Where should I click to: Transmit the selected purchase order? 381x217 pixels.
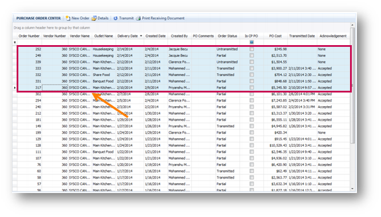pos(126,18)
